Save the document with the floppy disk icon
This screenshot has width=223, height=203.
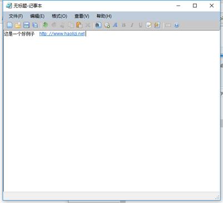(x=27, y=25)
